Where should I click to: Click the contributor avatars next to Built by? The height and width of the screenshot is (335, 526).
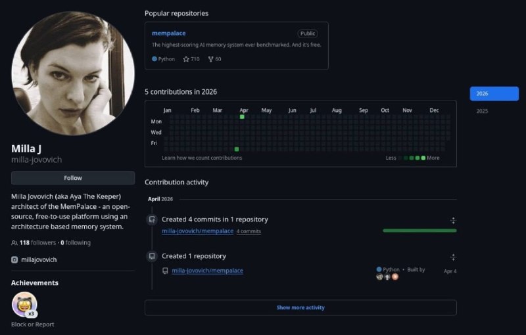pyautogui.click(x=387, y=277)
